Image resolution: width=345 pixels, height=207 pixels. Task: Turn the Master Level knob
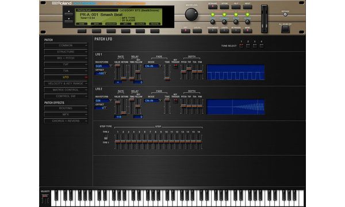click(x=191, y=14)
